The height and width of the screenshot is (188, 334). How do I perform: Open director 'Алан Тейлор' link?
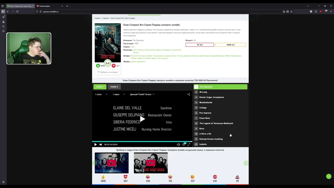(138, 50)
